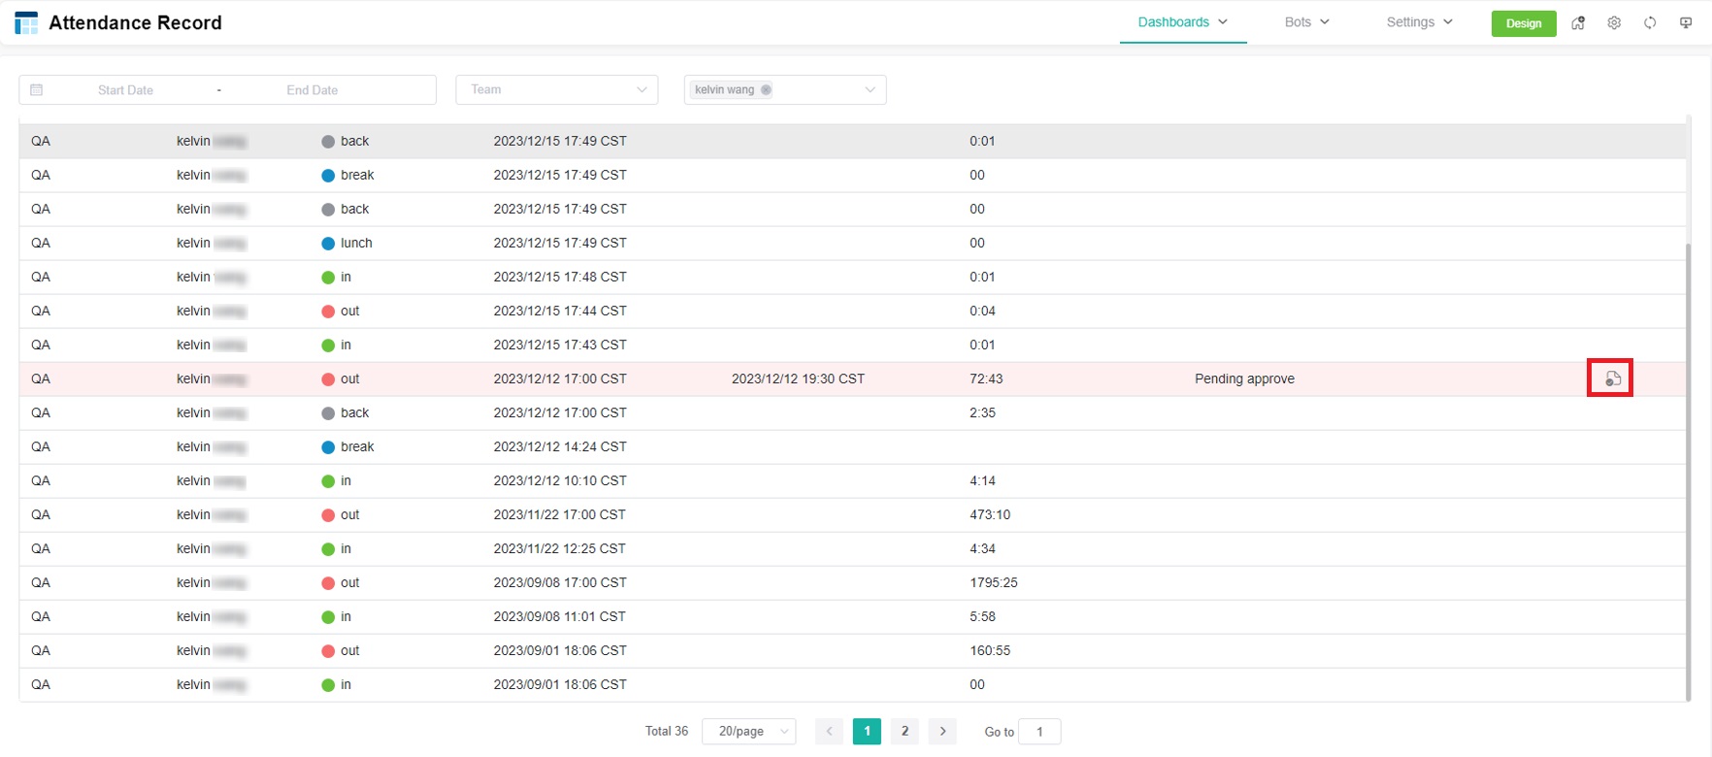Click the End Date field
Viewport: 1712px width, 757px height.
(x=313, y=90)
